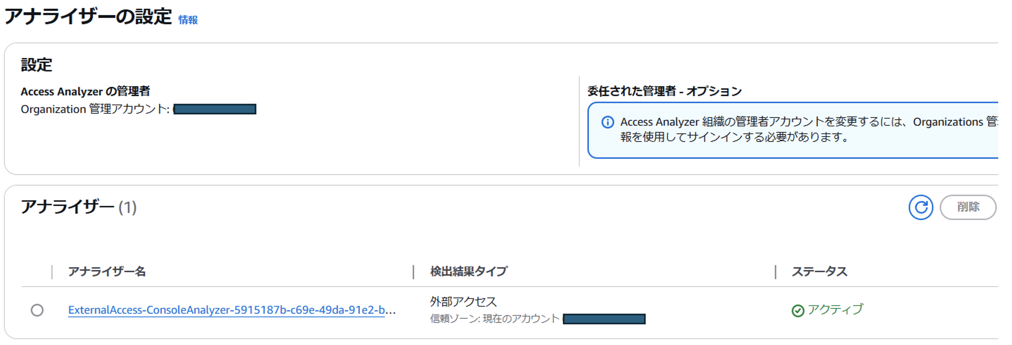
Task: Select the ExternalAccess-ConsoleAnalyzer radio button
Action: pyautogui.click(x=37, y=310)
